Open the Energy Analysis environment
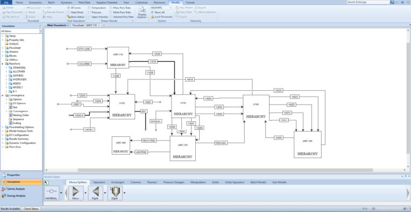 (x=21, y=195)
